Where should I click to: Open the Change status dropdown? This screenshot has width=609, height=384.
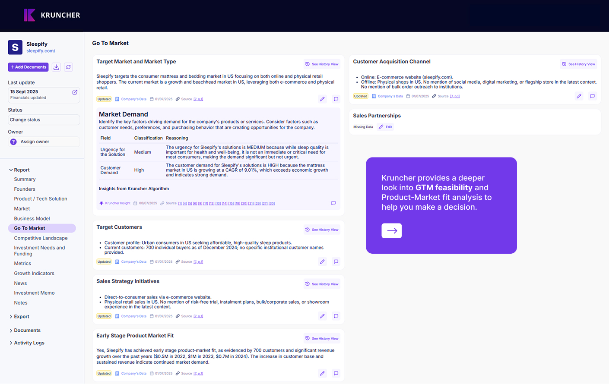tap(44, 120)
